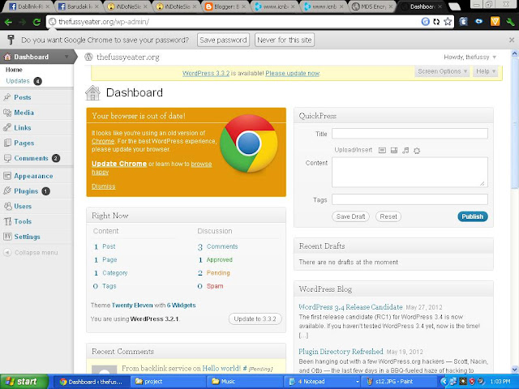The width and height of the screenshot is (519, 389).
Task: Click Add Video upload icon
Action: [x=394, y=151]
